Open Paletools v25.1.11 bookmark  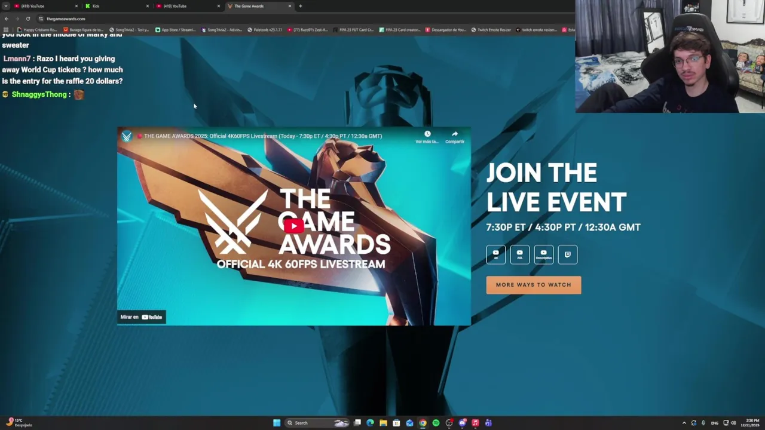[x=265, y=30]
